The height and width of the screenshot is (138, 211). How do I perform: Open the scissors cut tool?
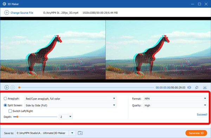pos(205,87)
